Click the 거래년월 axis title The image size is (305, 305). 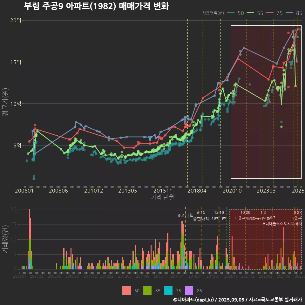click(x=163, y=197)
